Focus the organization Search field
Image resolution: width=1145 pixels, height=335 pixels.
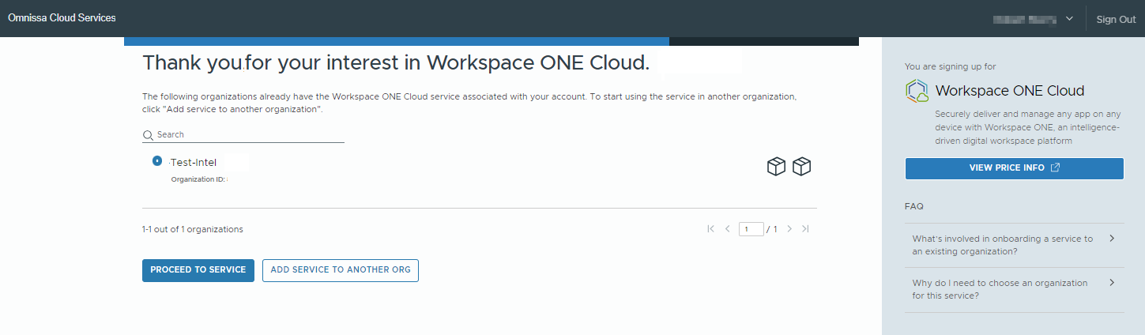(x=243, y=135)
